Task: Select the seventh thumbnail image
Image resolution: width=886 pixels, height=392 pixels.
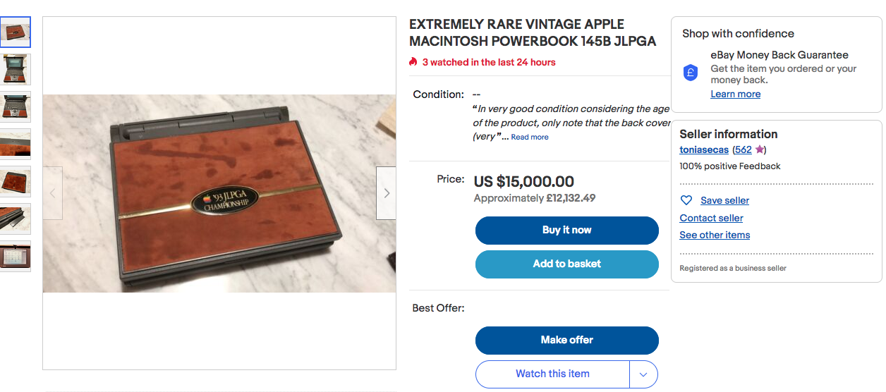Action: [x=15, y=257]
